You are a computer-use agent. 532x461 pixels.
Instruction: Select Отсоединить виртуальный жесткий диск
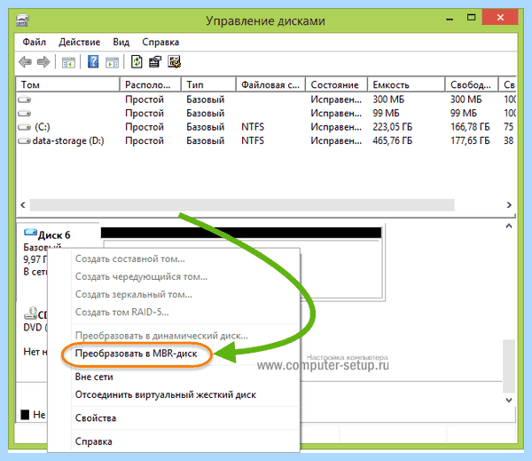166,394
